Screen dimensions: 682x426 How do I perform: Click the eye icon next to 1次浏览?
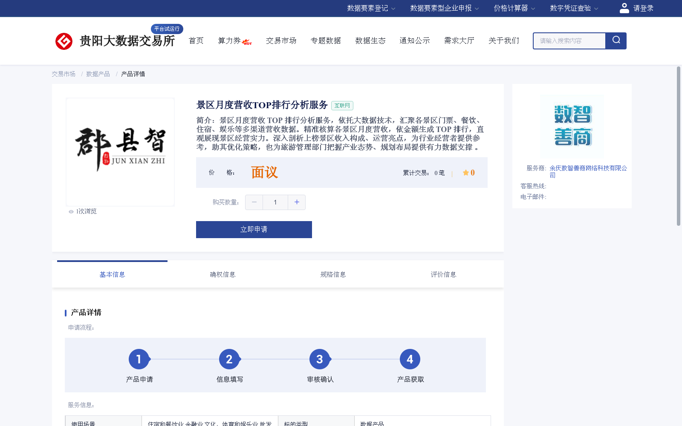(x=71, y=212)
